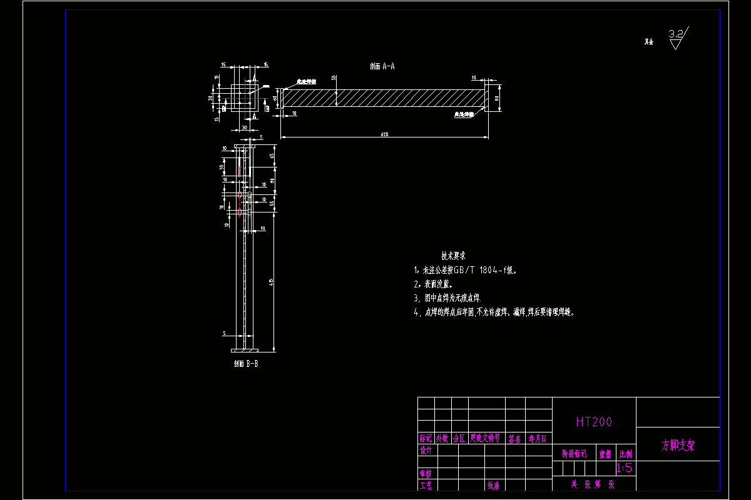
Task: Click note 4 about spot weld quality
Action: coord(494,312)
